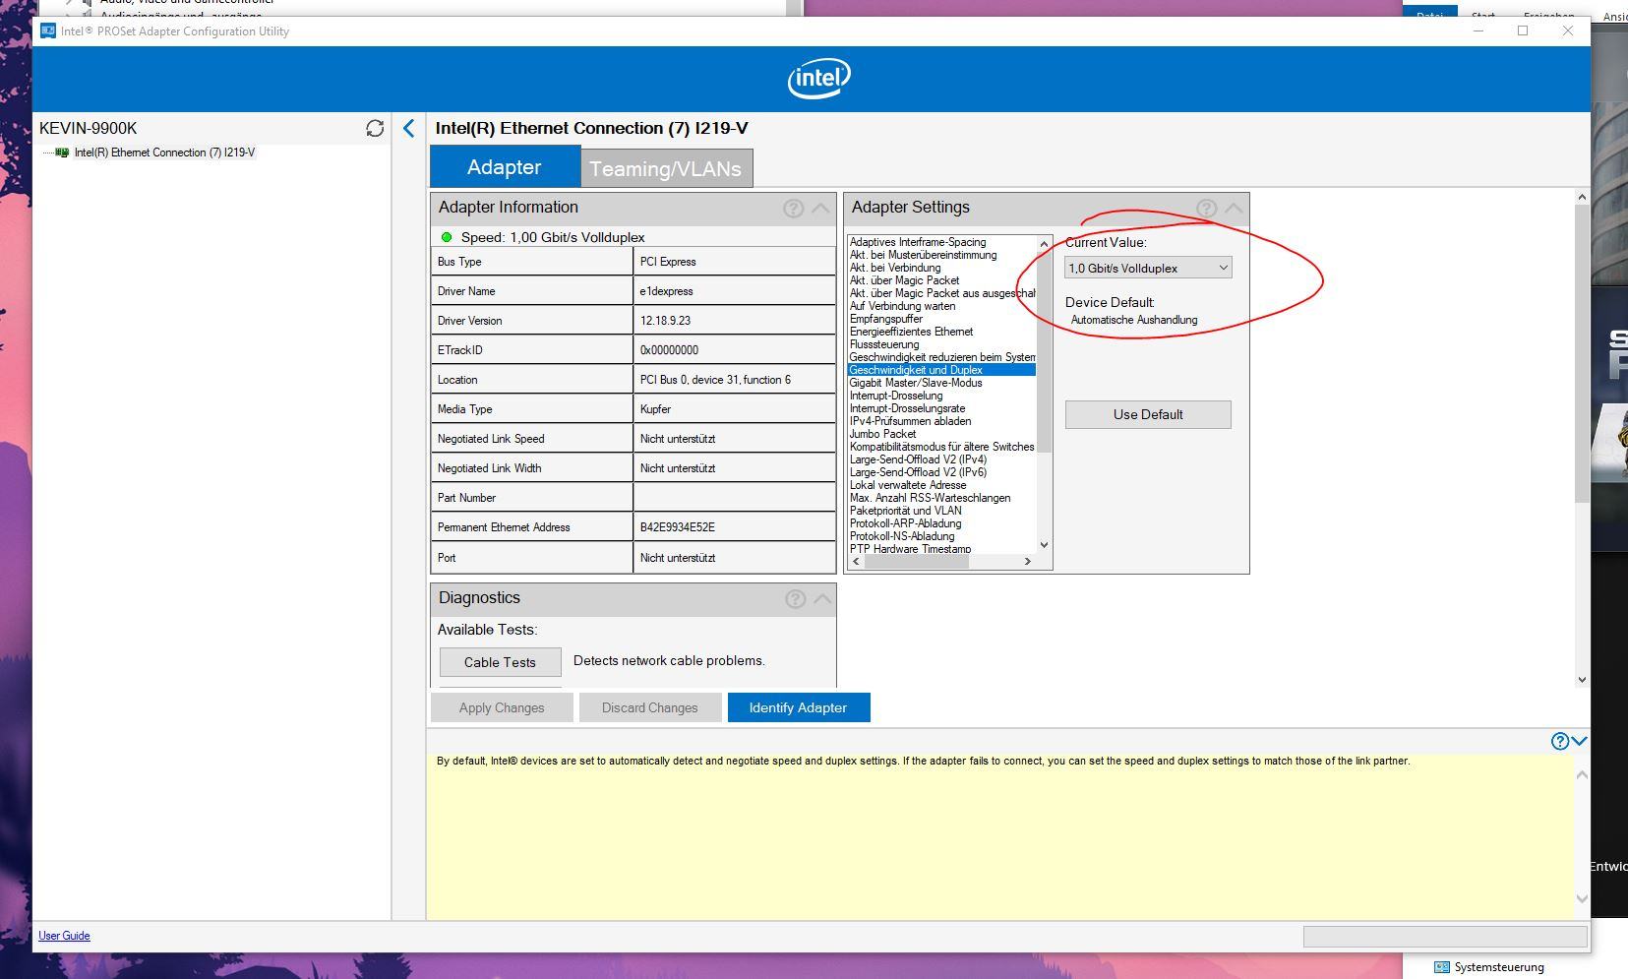This screenshot has width=1628, height=979.
Task: Select 'Protokoll-NS-Abladung' setting
Action: [x=941, y=536]
